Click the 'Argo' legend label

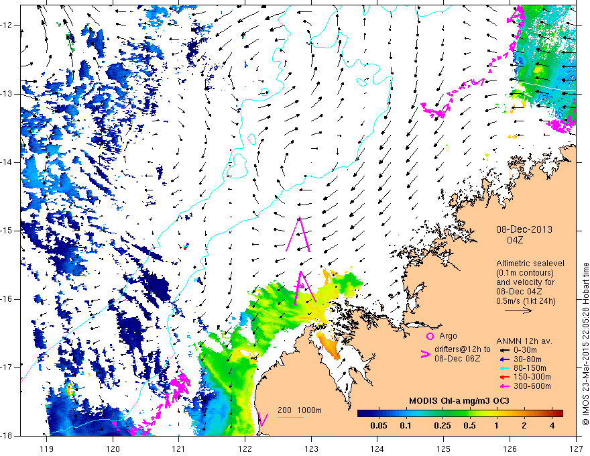(x=448, y=336)
